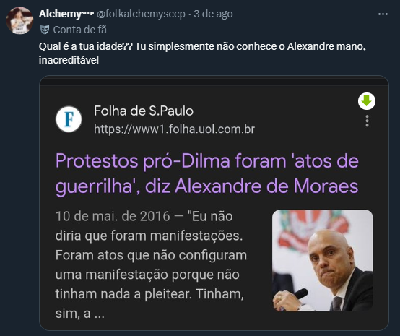Click the word 'inacreditável' in the tweet
Image resolution: width=400 pixels, height=336 pixels.
click(x=69, y=60)
